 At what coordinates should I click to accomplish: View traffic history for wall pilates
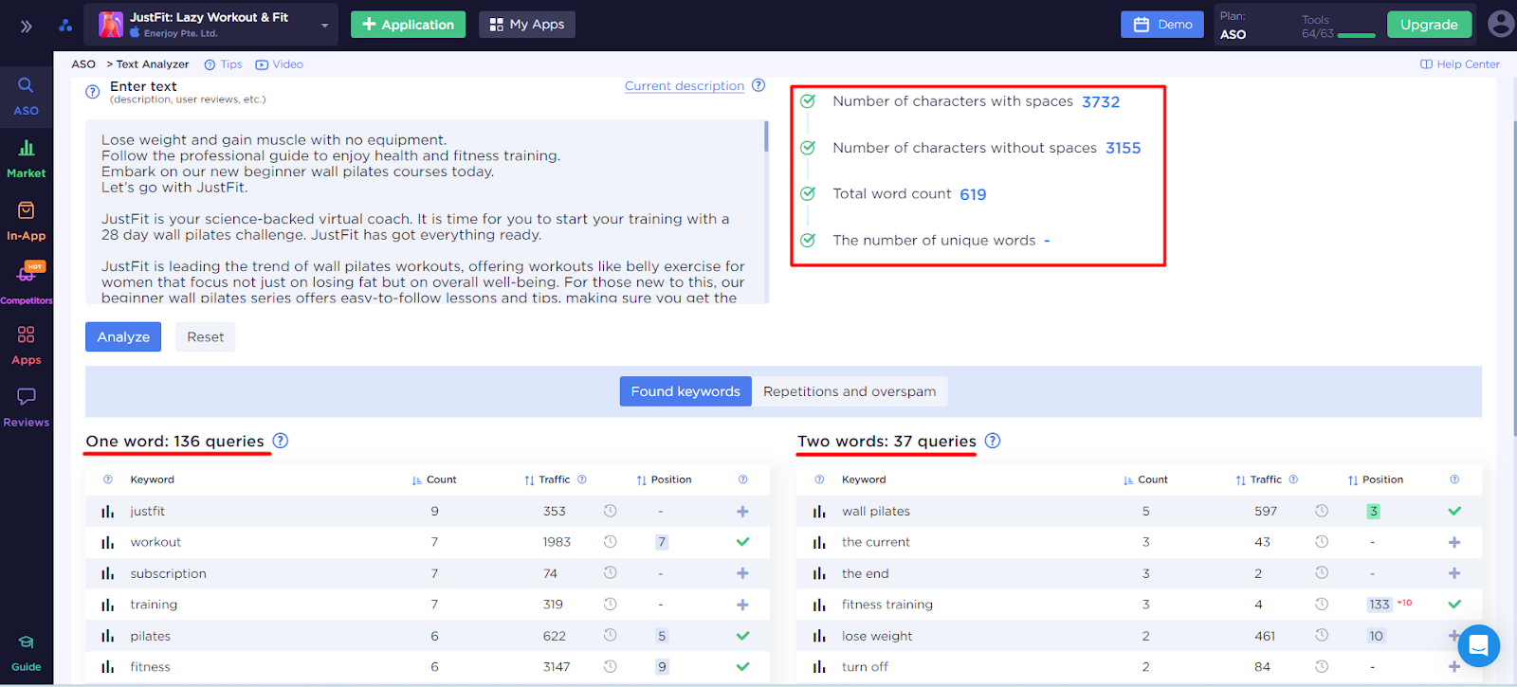[1322, 511]
